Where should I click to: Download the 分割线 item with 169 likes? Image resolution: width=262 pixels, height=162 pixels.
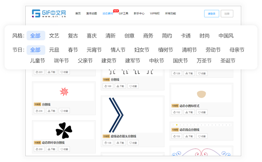click(x=120, y=86)
